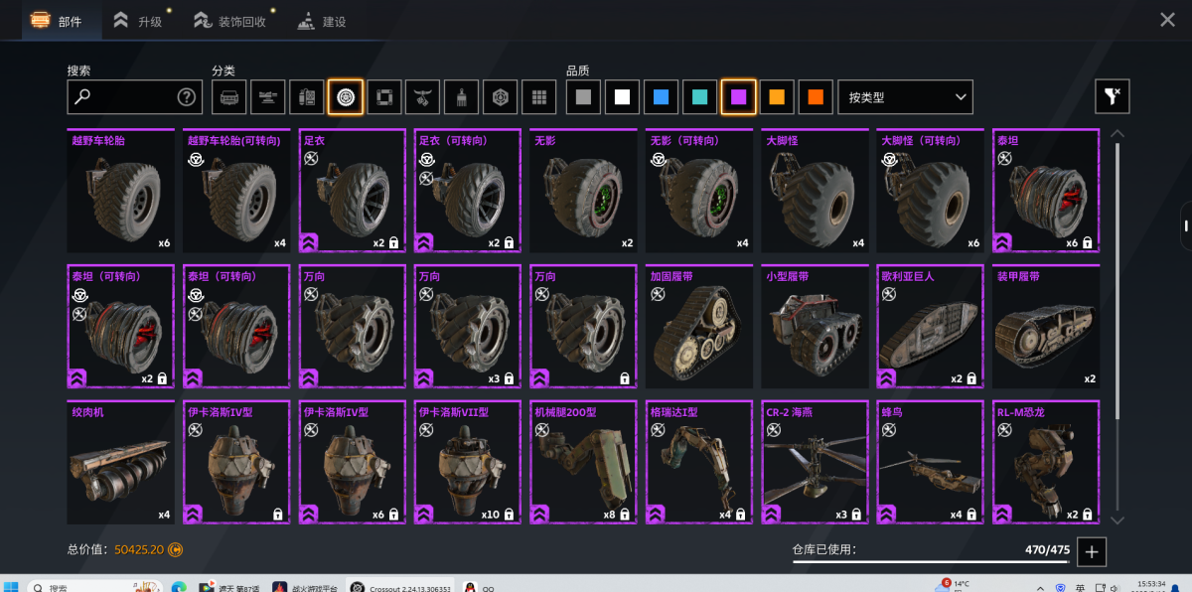The width and height of the screenshot is (1192, 592).
Task: Focus the 搜索 search field
Action: pyautogui.click(x=136, y=97)
